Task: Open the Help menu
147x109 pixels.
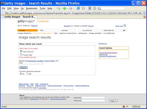Action: (50, 8)
